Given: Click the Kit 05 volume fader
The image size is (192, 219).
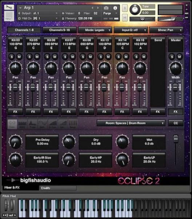Looking at the screenshot, I should pyautogui.click(x=33, y=87).
